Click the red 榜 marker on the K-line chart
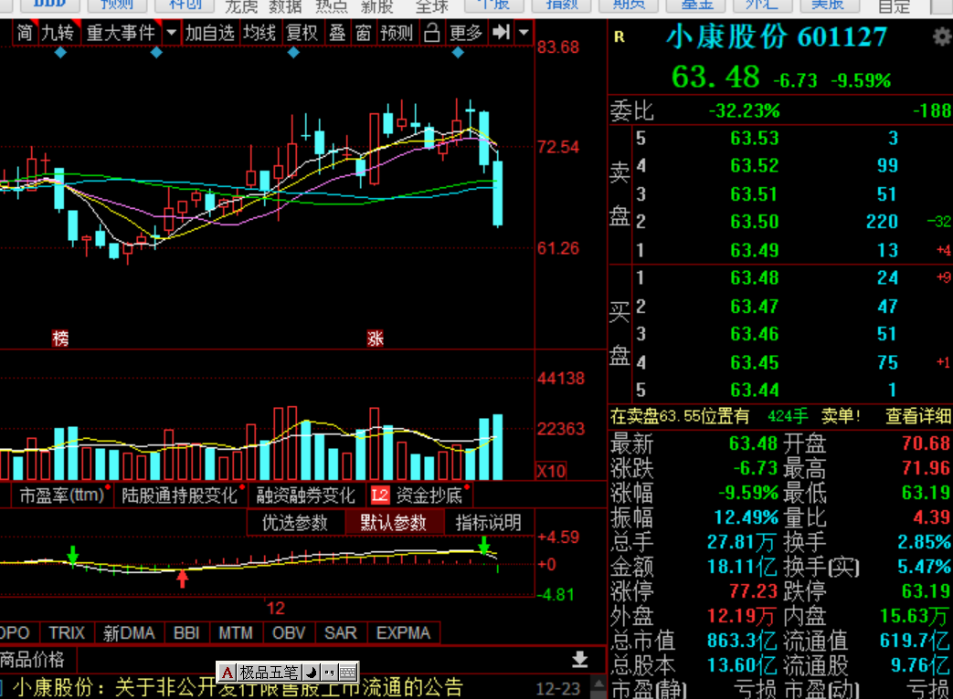 tap(60, 338)
